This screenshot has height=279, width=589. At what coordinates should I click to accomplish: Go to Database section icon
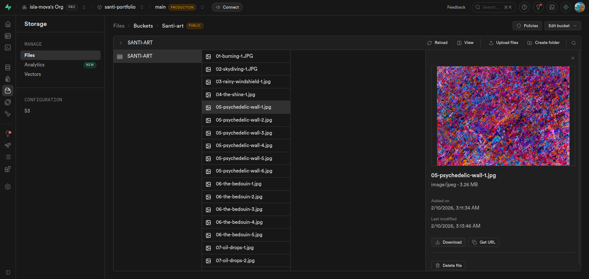pos(8,67)
